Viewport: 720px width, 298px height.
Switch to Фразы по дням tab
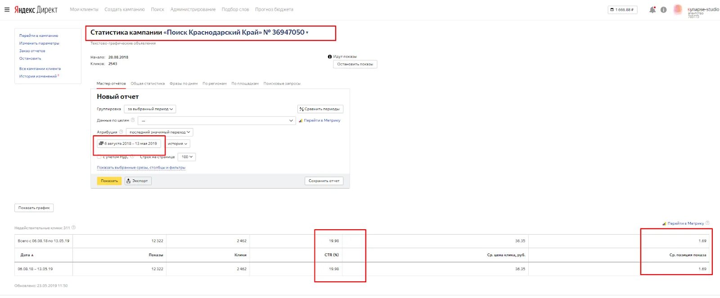(184, 84)
